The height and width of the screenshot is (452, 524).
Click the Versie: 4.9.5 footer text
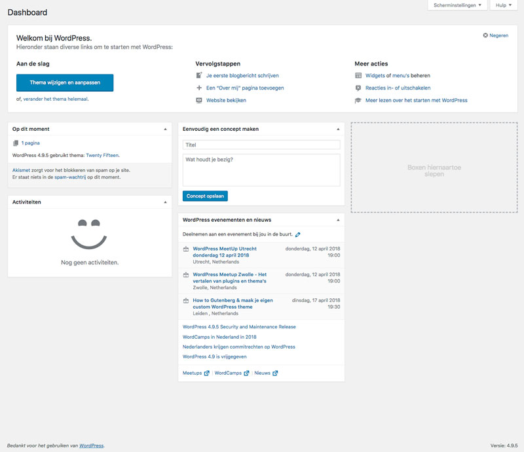504,445
